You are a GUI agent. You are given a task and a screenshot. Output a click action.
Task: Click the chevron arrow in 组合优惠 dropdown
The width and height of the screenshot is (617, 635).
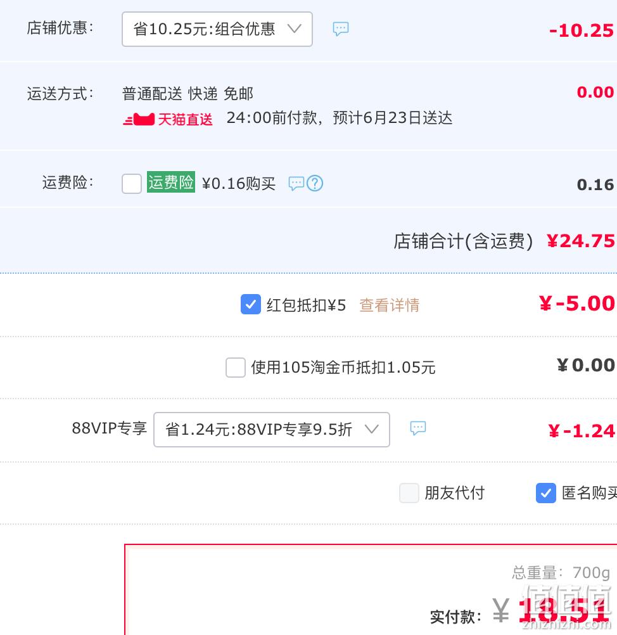point(295,29)
